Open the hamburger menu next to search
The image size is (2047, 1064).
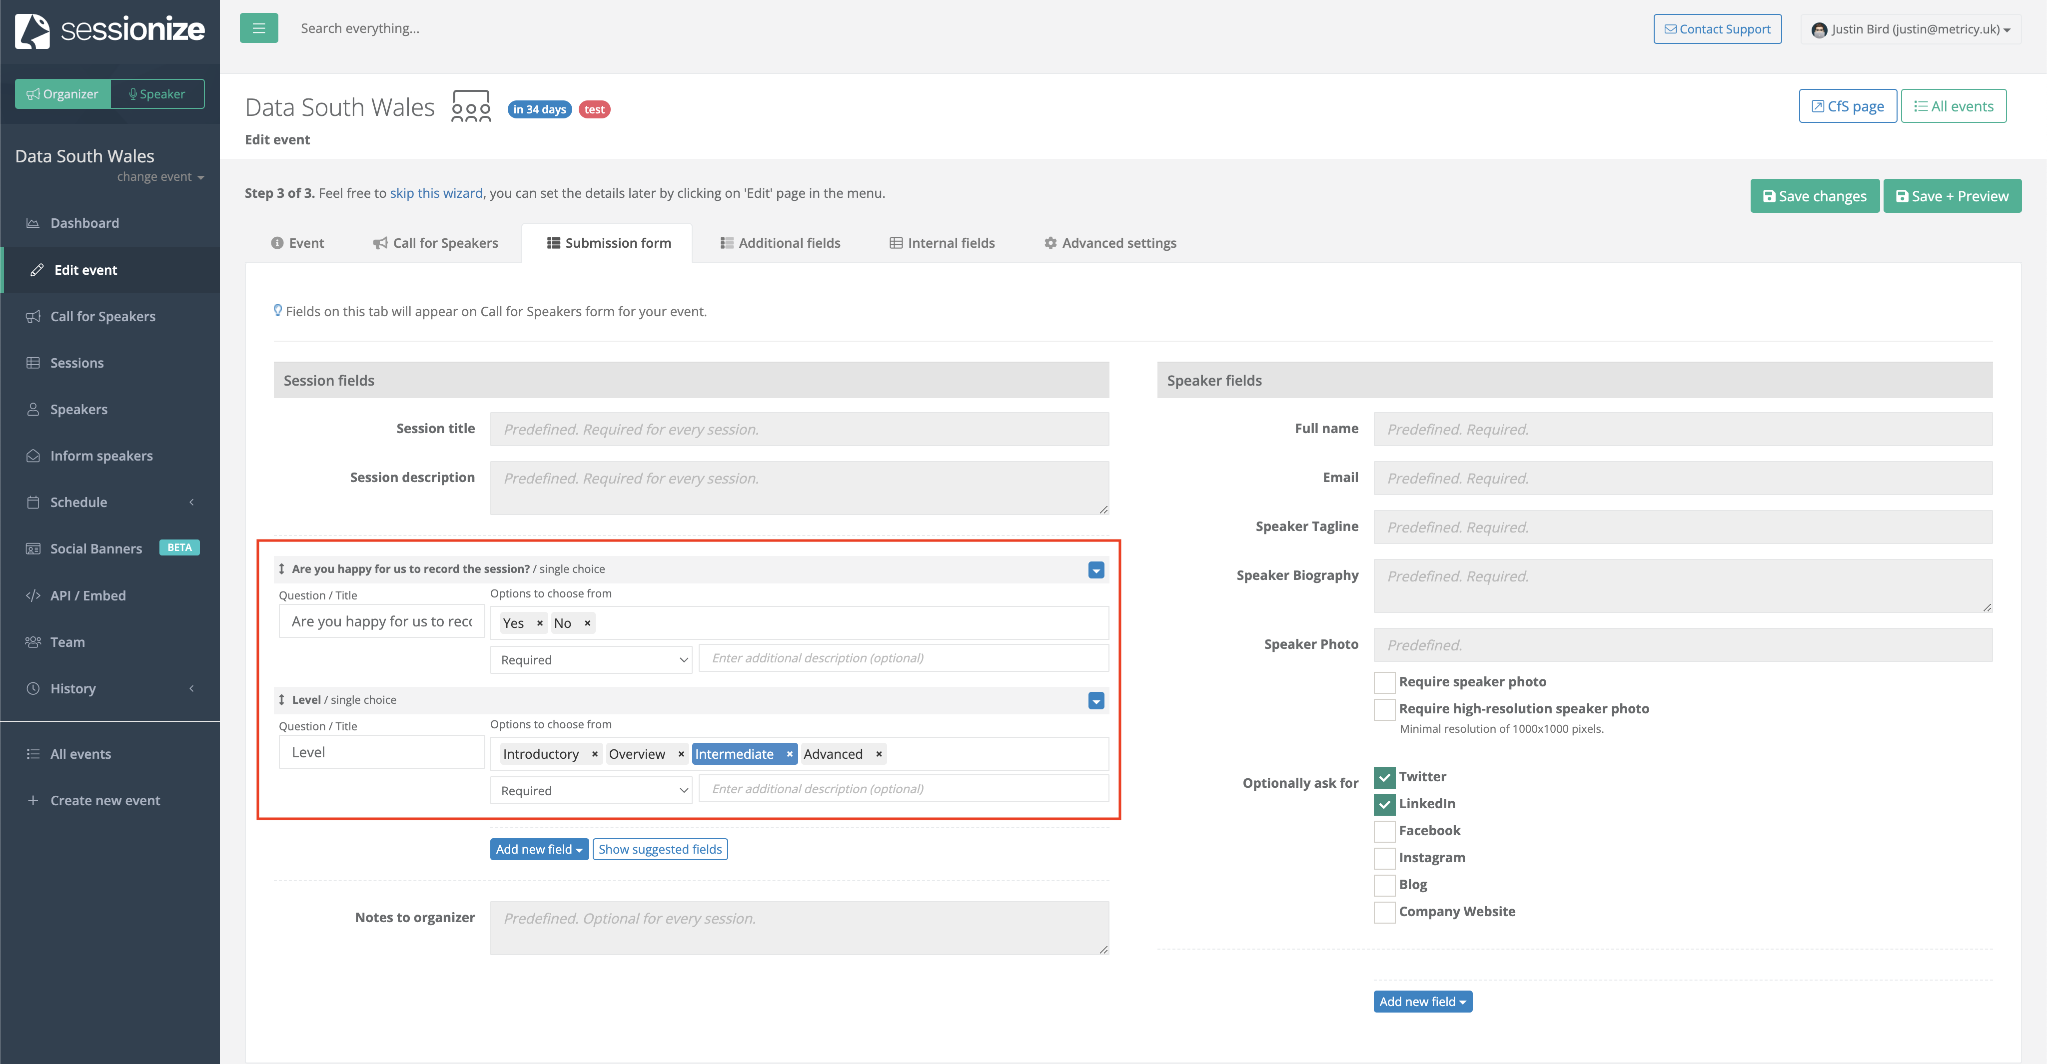(258, 27)
